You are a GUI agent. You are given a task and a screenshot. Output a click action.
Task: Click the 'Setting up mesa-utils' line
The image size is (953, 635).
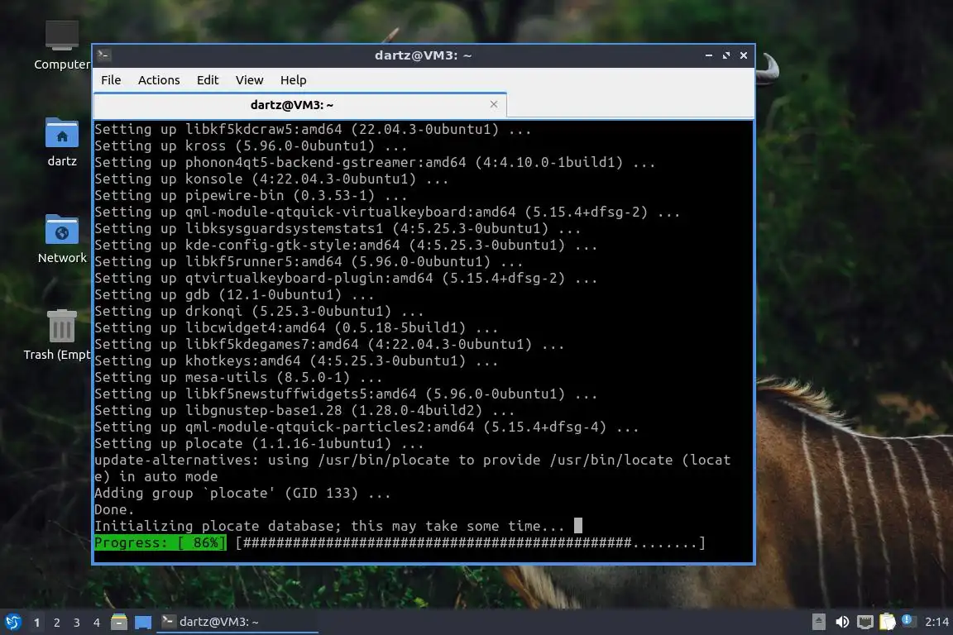coord(238,377)
